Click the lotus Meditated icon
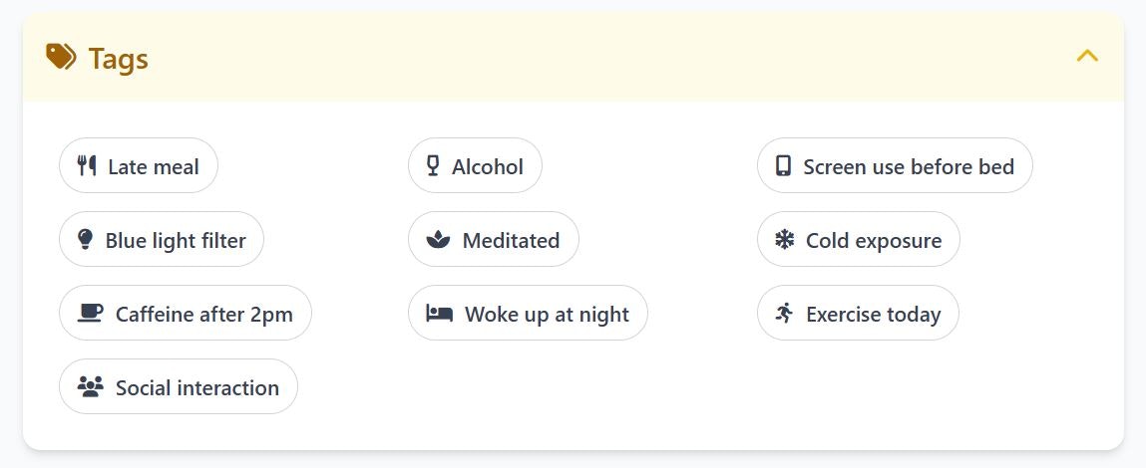Image resolution: width=1146 pixels, height=468 pixels. click(x=438, y=240)
